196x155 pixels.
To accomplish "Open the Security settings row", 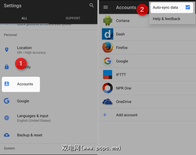I will point(49,67).
